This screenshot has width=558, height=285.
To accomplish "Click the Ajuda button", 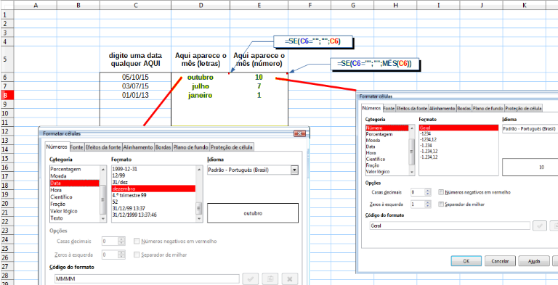I will click(533, 261).
